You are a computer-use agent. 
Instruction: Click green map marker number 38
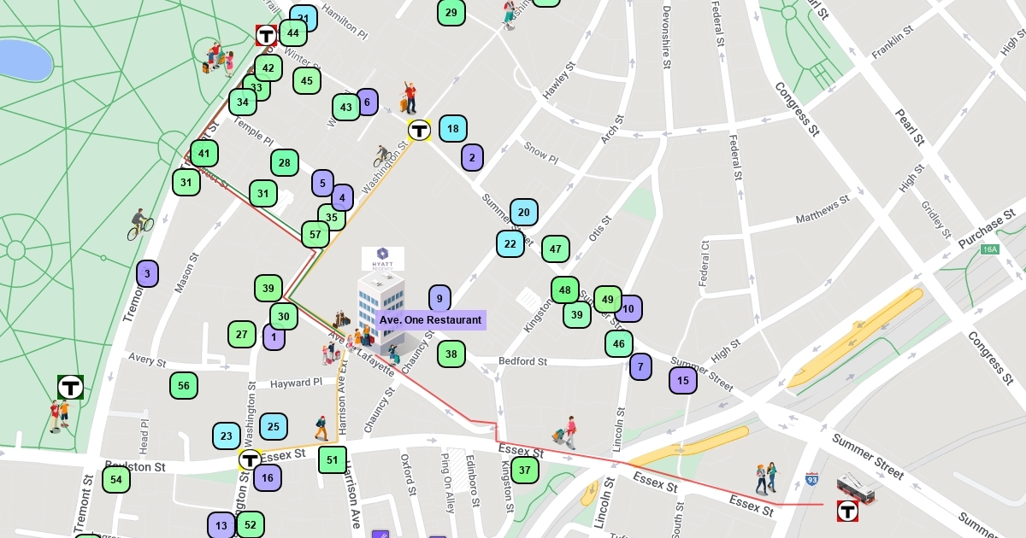451,354
